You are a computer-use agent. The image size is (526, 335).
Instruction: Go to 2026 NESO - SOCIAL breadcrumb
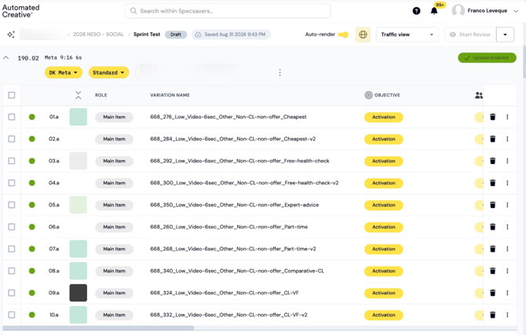click(98, 35)
